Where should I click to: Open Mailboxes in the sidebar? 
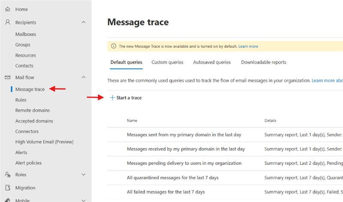[26, 34]
